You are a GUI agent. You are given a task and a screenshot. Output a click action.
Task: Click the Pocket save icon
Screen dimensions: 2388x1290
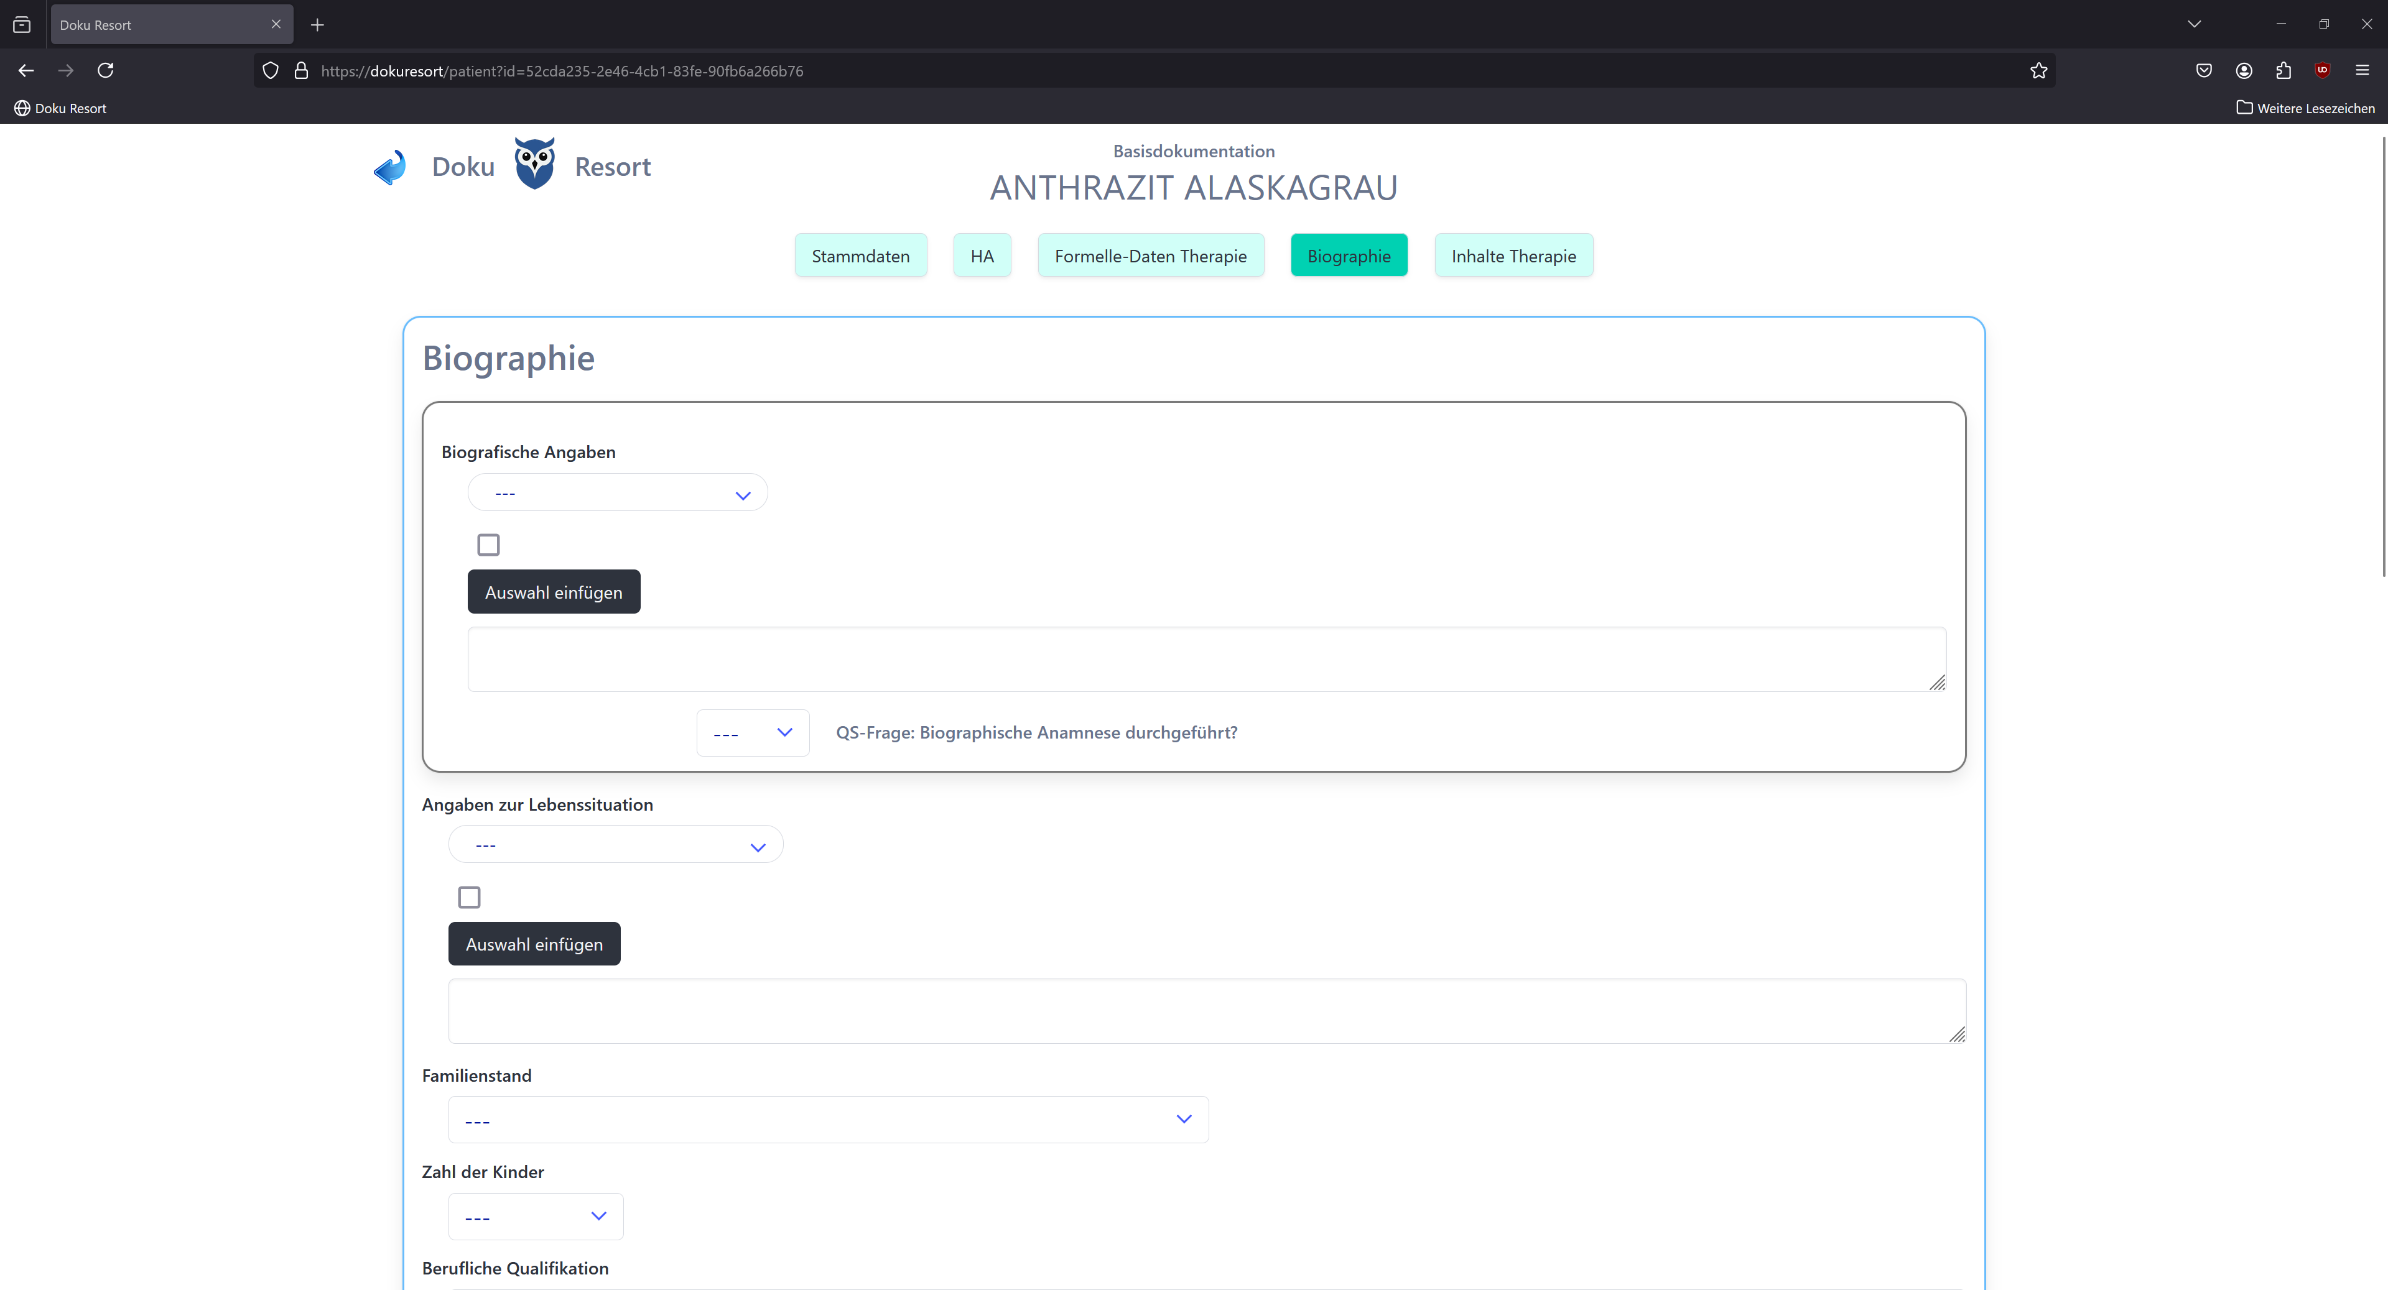[2203, 70]
